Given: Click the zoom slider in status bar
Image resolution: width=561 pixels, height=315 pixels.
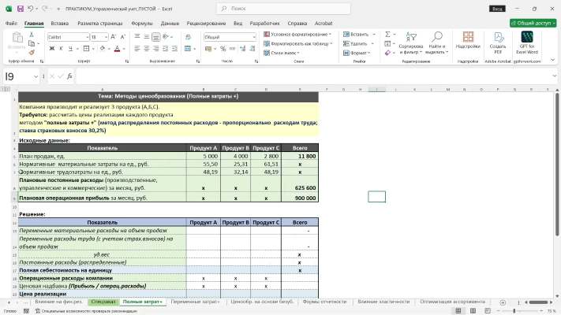Looking at the screenshot, I should (x=514, y=311).
